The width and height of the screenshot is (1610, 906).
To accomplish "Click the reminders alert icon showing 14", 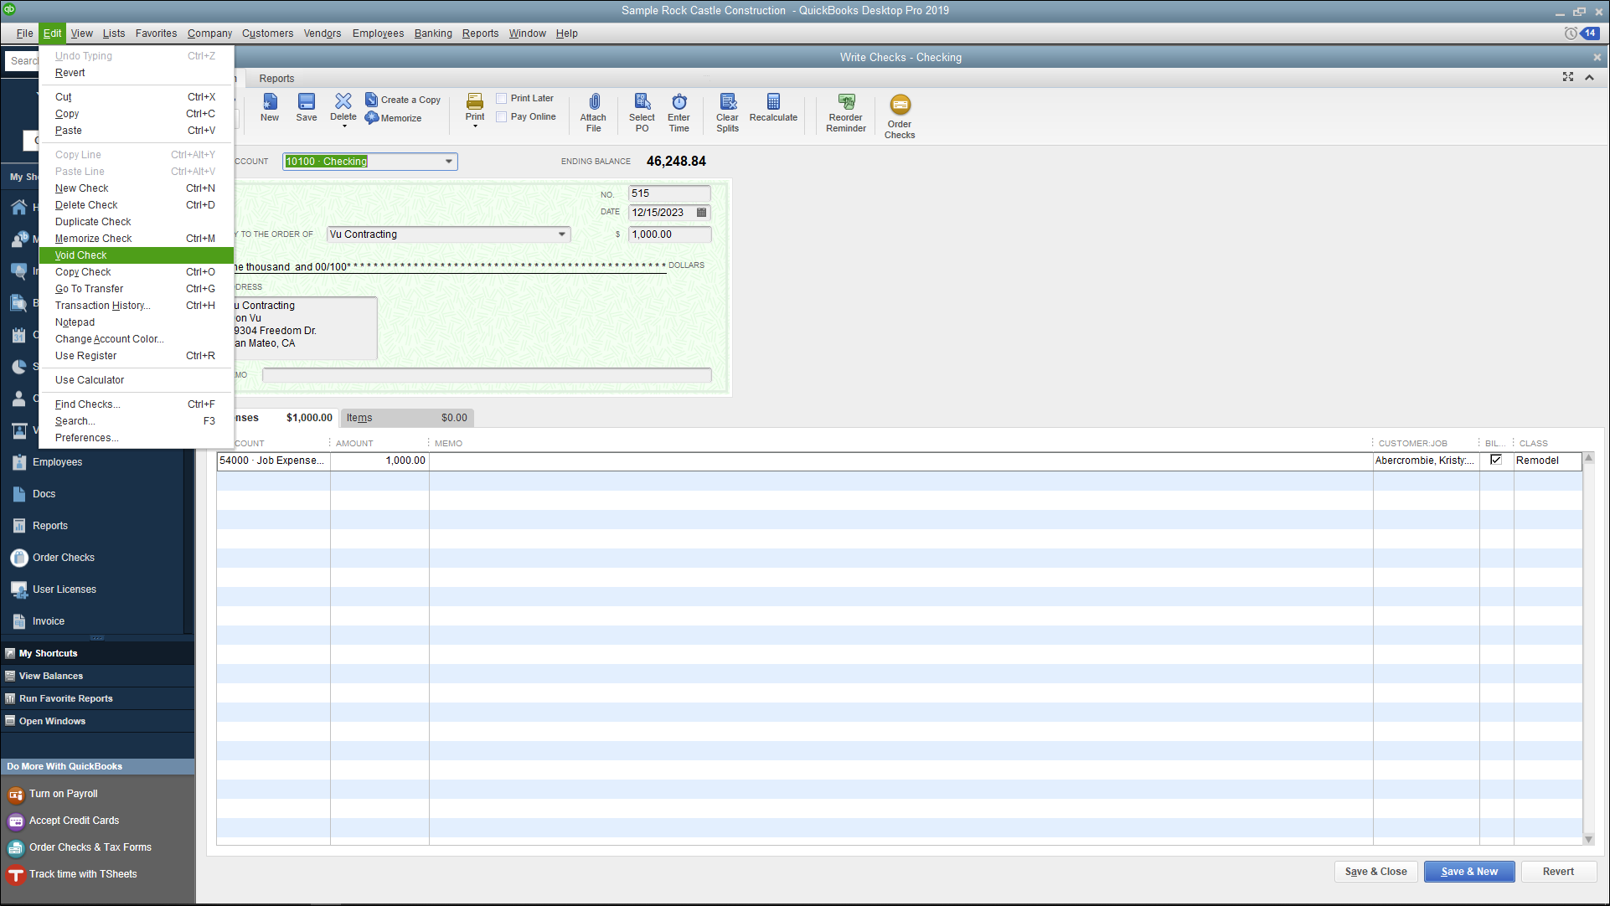I will tap(1589, 33).
